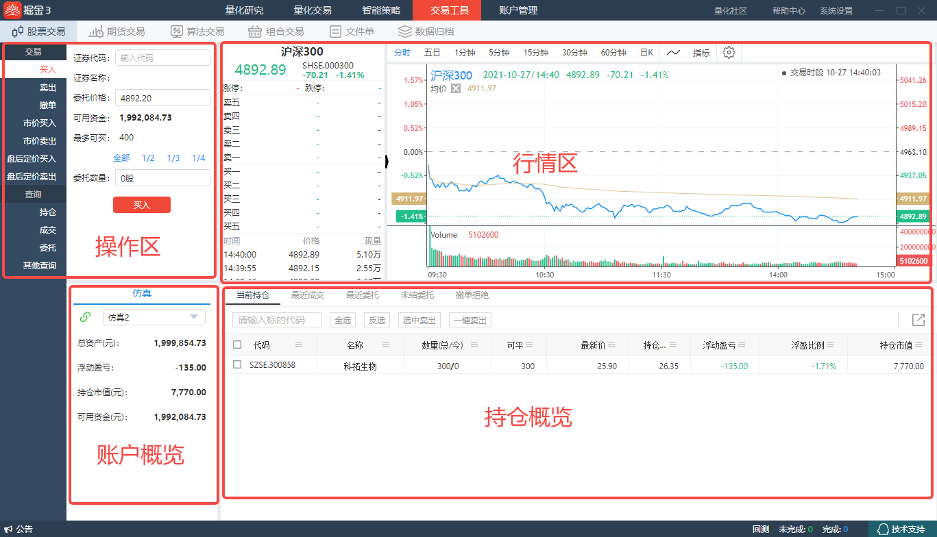937x537 pixels.
Task: Click the red 买入 submit button
Action: coord(142,205)
